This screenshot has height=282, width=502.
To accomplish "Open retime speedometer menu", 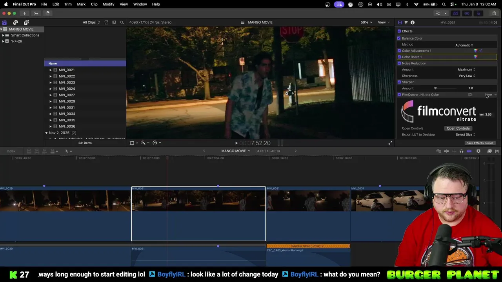I will (156, 143).
